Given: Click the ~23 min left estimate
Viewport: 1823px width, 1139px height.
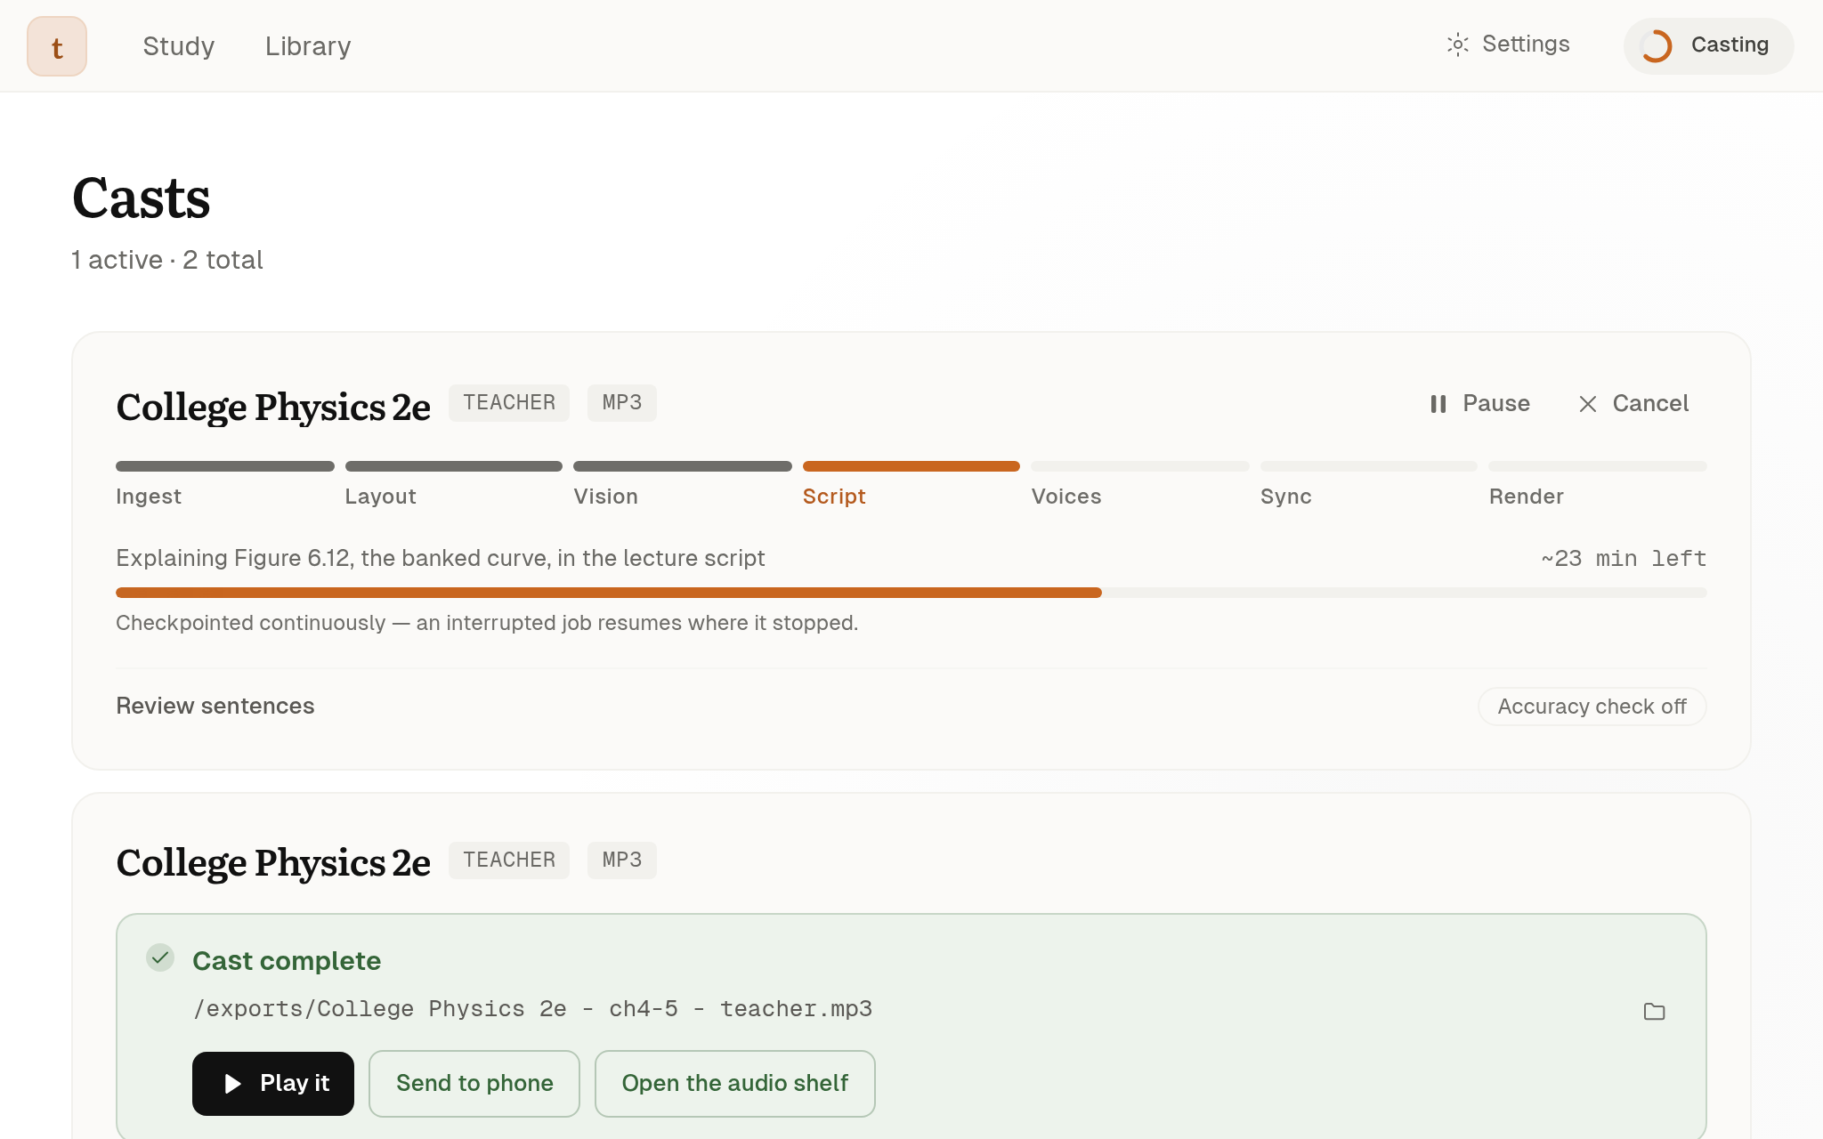Looking at the screenshot, I should (x=1624, y=559).
